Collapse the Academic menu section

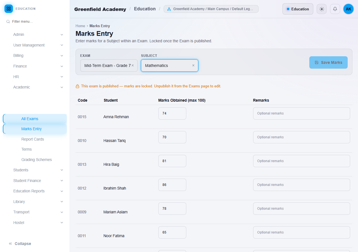pyautogui.click(x=38, y=87)
